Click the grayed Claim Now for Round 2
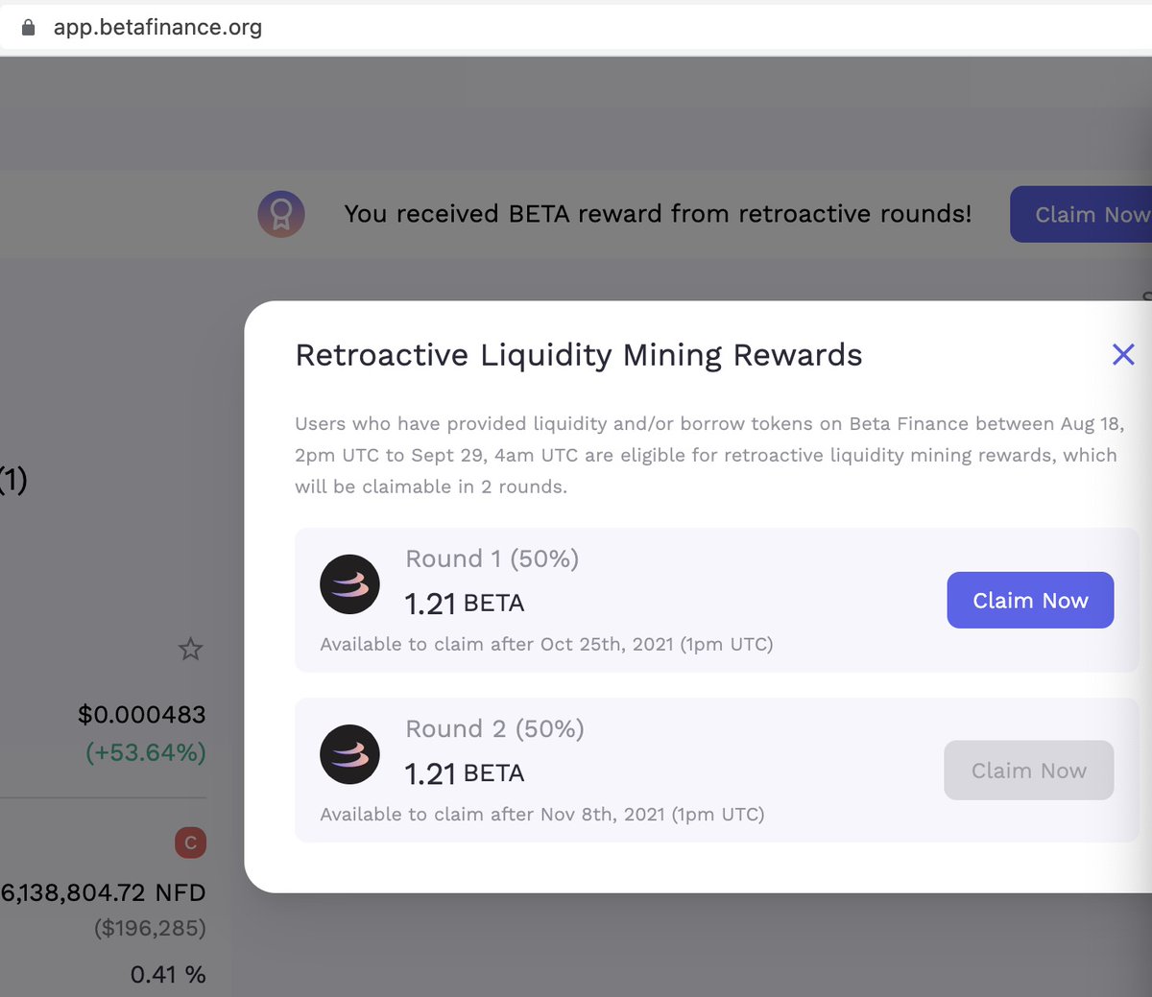Viewport: 1152px width, 997px height. pos(1028,770)
